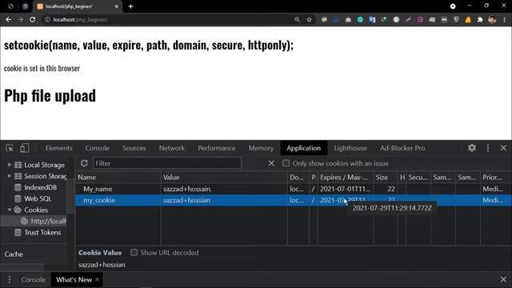Viewport: 512px width, 288px height.
Task: View site information icon
Action: [x=47, y=19]
